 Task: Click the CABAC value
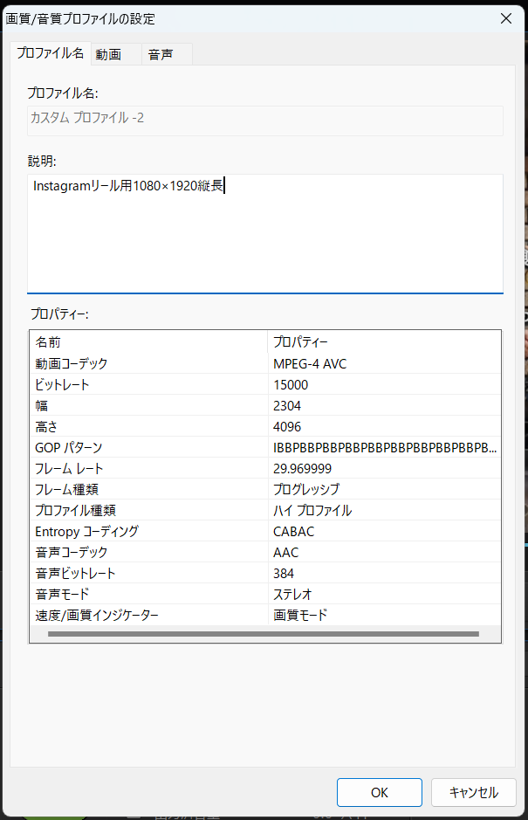pyautogui.click(x=294, y=531)
